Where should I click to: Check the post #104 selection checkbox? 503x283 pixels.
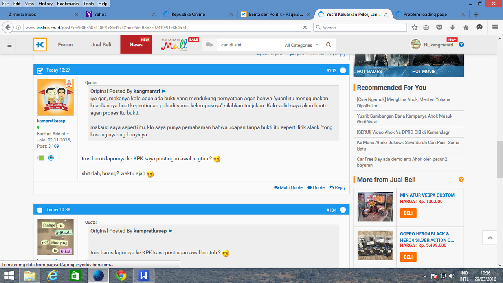pyautogui.click(x=40, y=210)
